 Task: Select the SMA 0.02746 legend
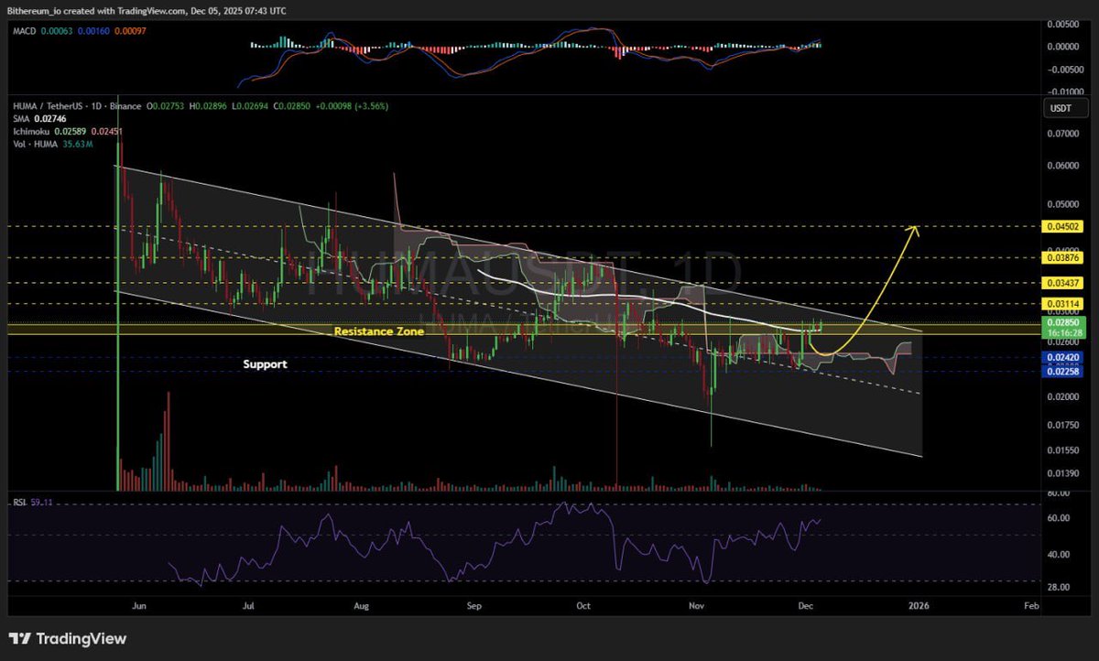click(38, 119)
